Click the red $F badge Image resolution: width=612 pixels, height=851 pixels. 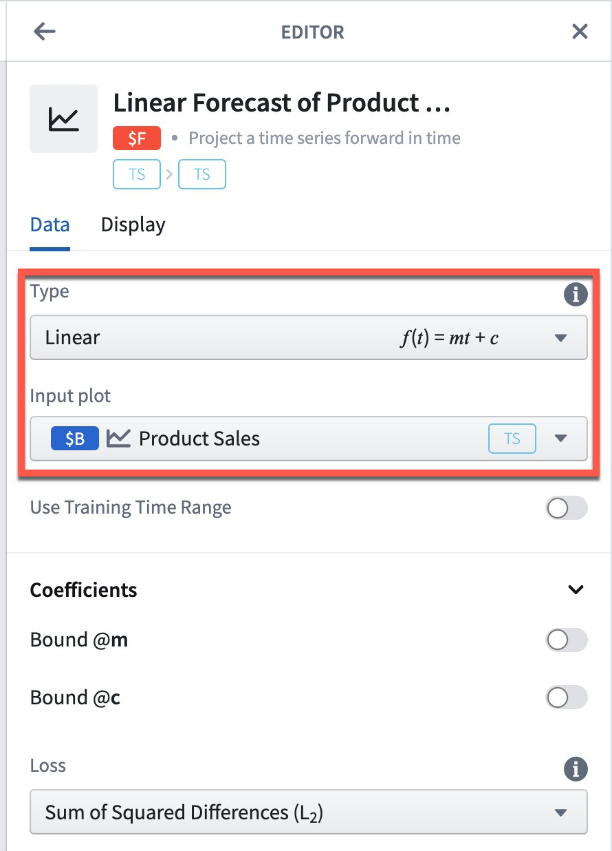[137, 138]
